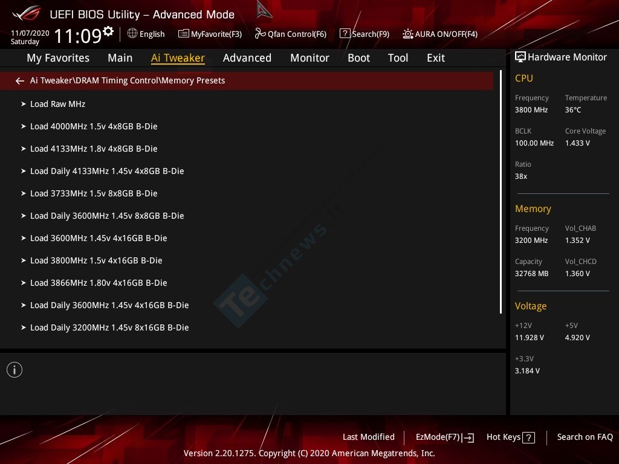Go back using the left arrow icon
Image resolution: width=619 pixels, height=464 pixels.
tap(20, 81)
